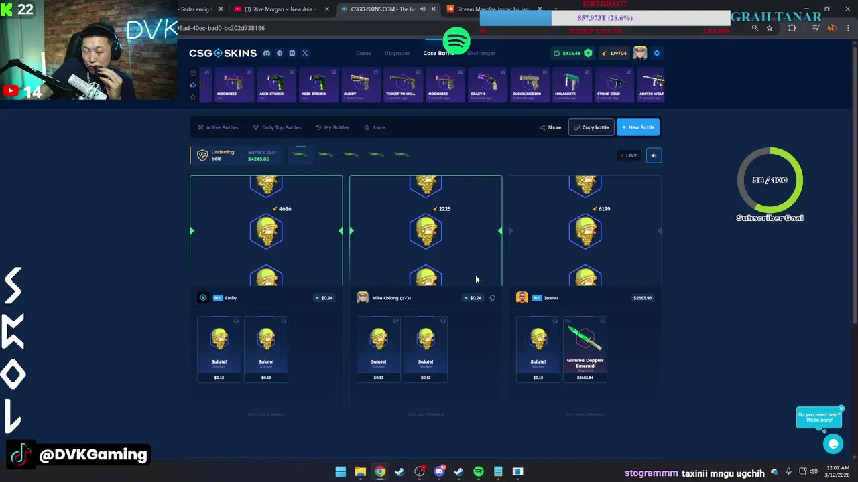Open a new browser tab
The image size is (858, 482).
pos(555,9)
